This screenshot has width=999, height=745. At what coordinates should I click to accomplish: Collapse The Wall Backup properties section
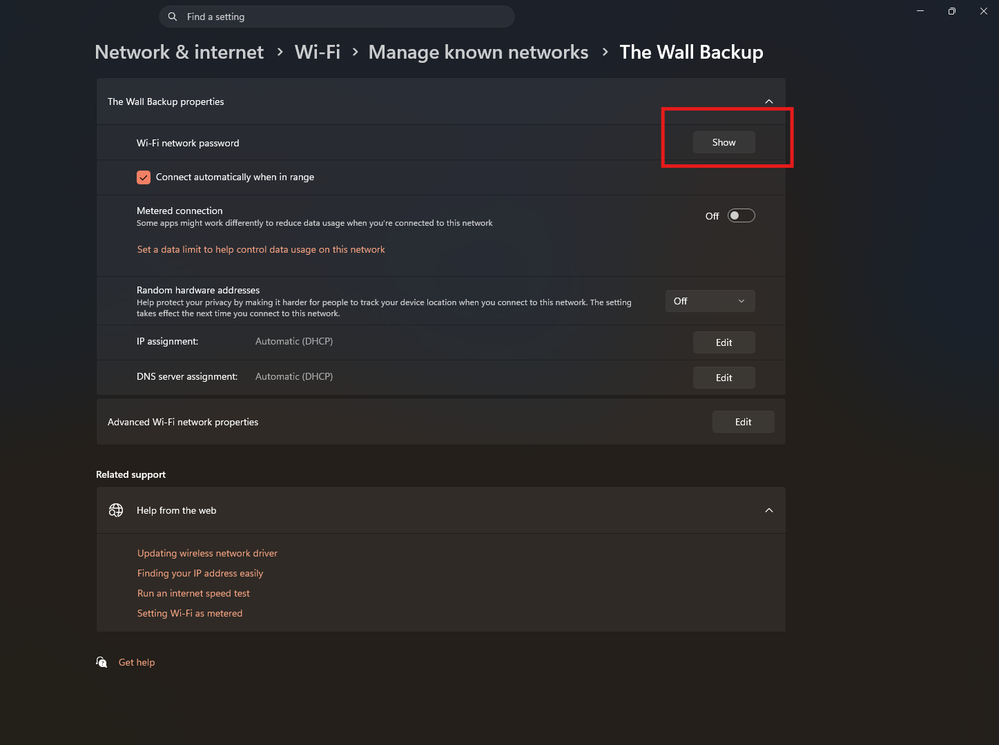coord(769,101)
